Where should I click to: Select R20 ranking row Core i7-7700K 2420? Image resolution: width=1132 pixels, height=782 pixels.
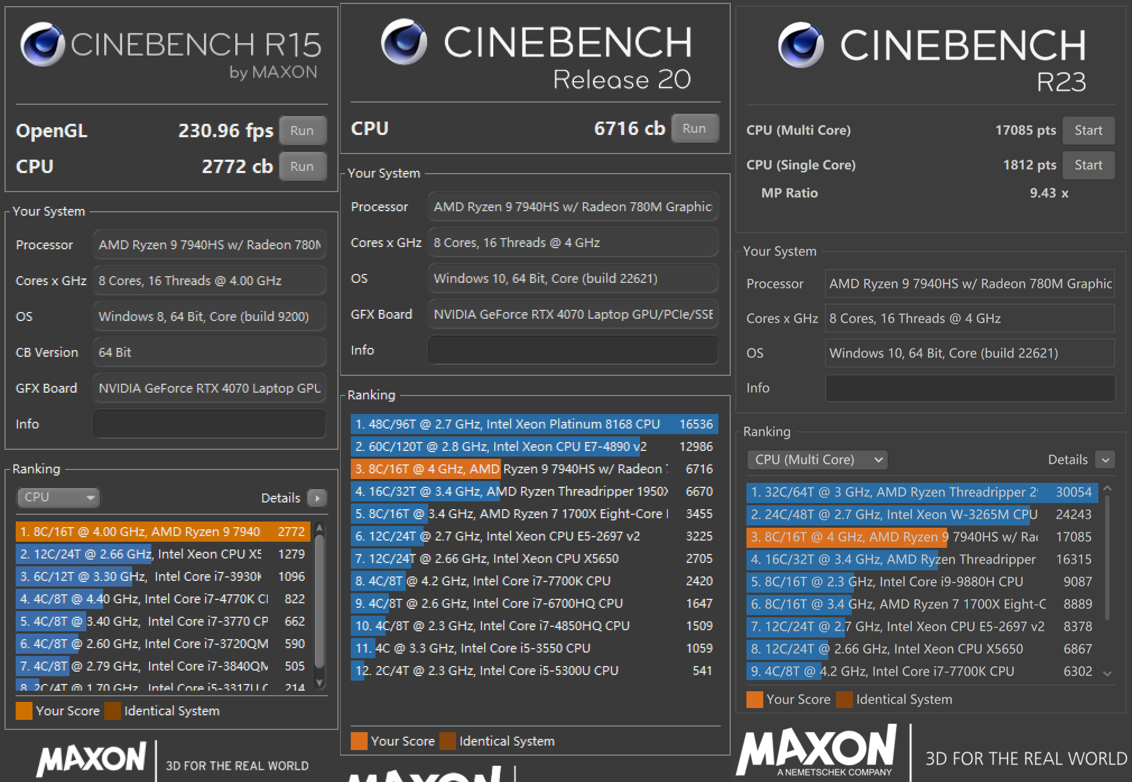534,581
